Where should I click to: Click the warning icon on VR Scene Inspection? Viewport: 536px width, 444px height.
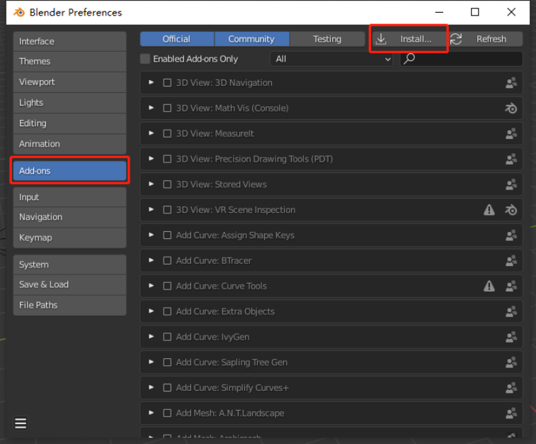[x=489, y=209]
